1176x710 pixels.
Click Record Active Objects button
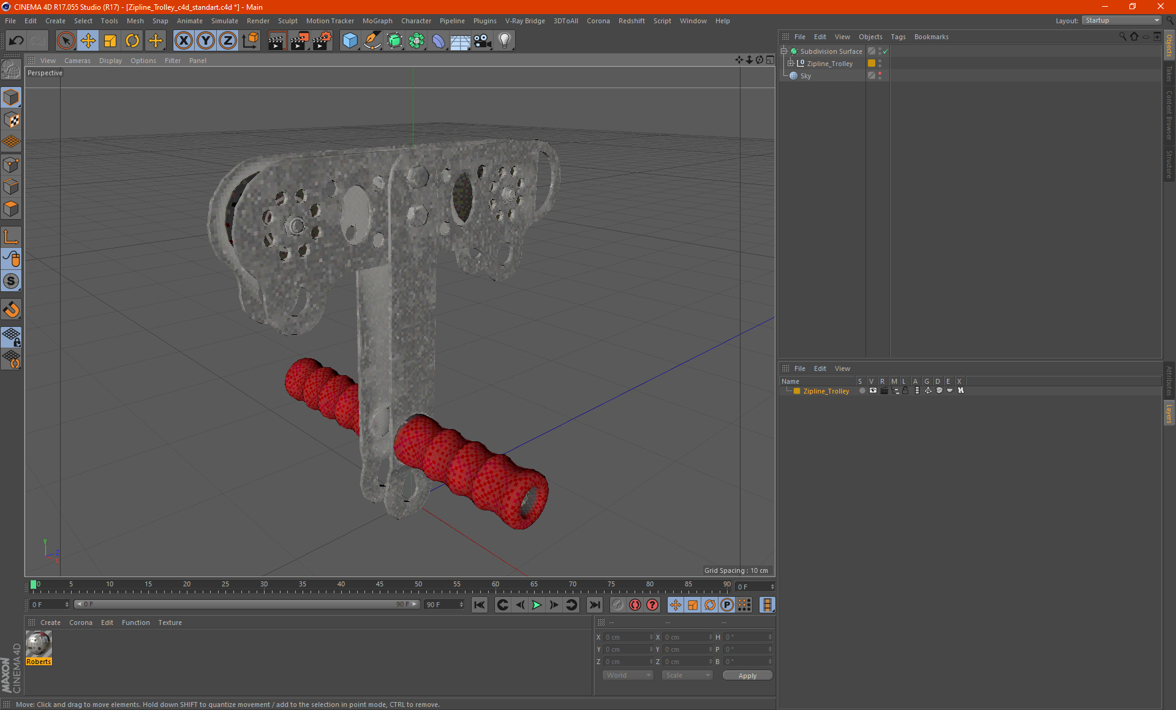618,605
